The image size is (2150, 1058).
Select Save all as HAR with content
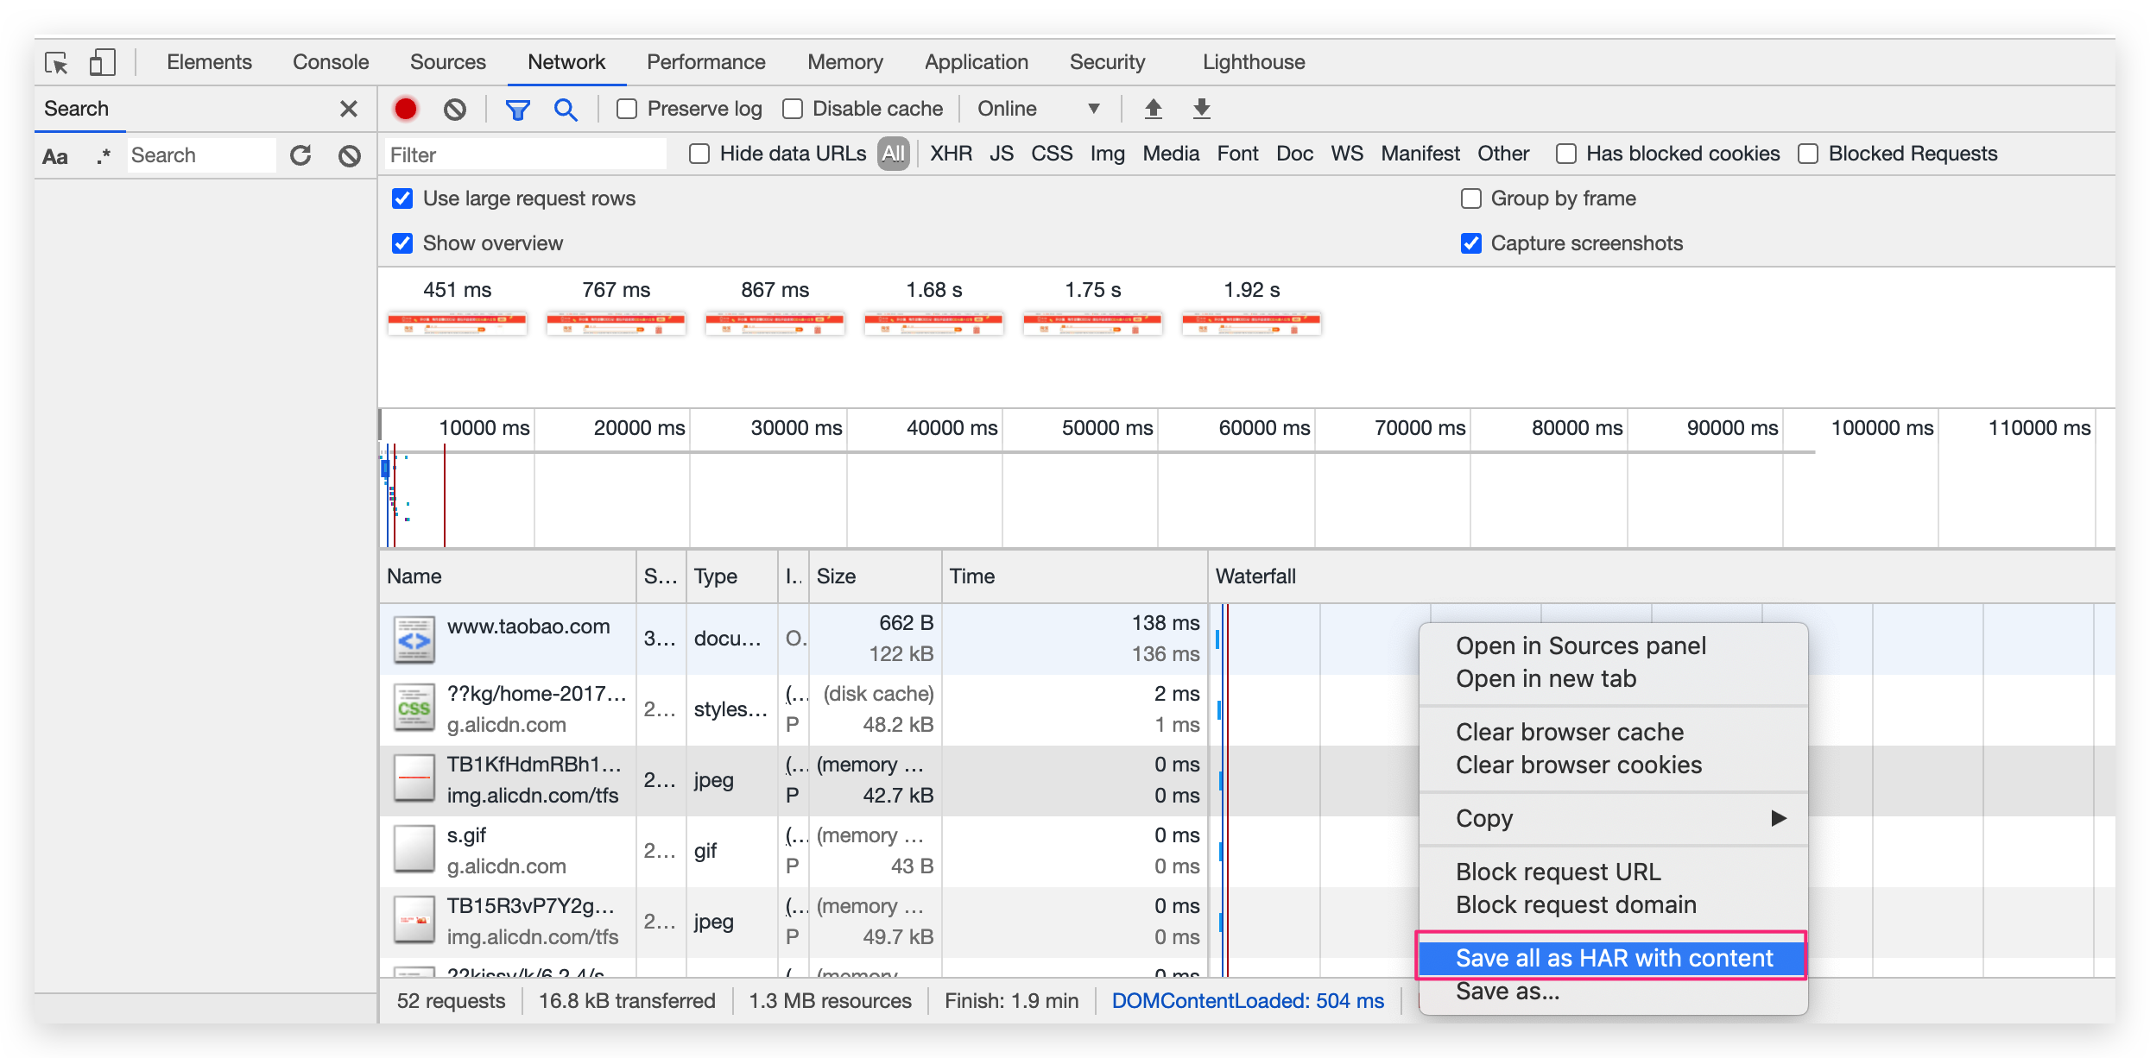pos(1613,958)
